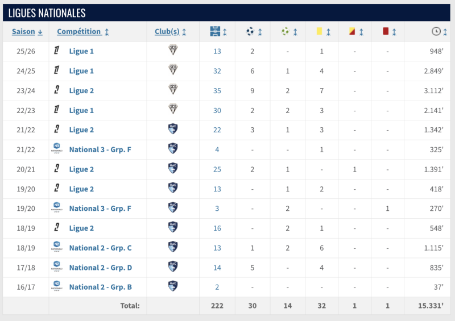The image size is (455, 321).
Task: Click Ligue 2 logo in 20/21 row
Action: (x=57, y=169)
